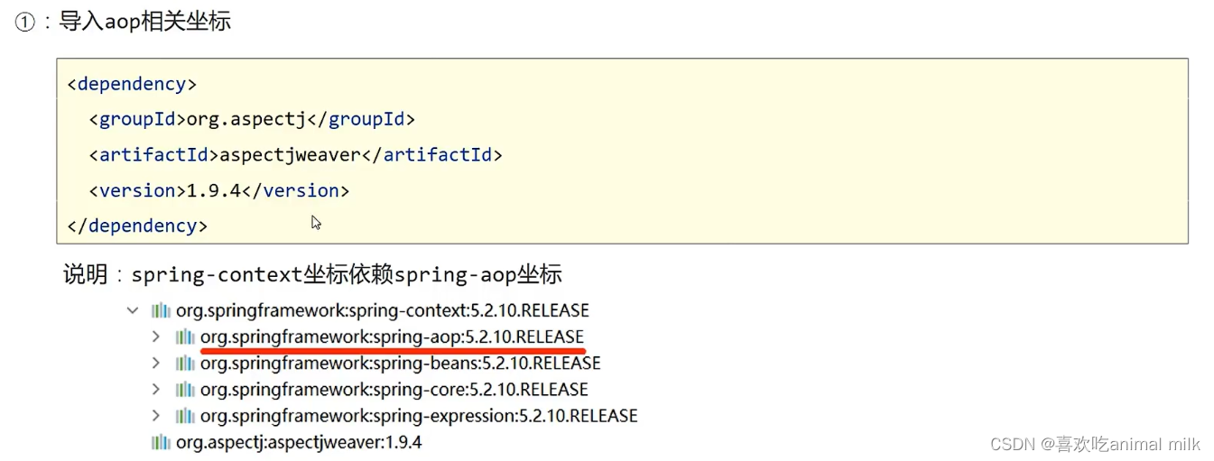Click the library icon beside spring-beans
This screenshot has height=461, width=1214.
pyautogui.click(x=185, y=363)
